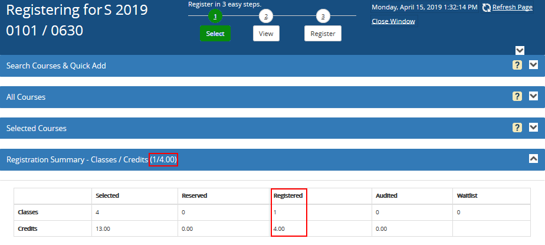545x245 pixels.
Task: Open the Selected classes count of 4
Action: coord(97,211)
